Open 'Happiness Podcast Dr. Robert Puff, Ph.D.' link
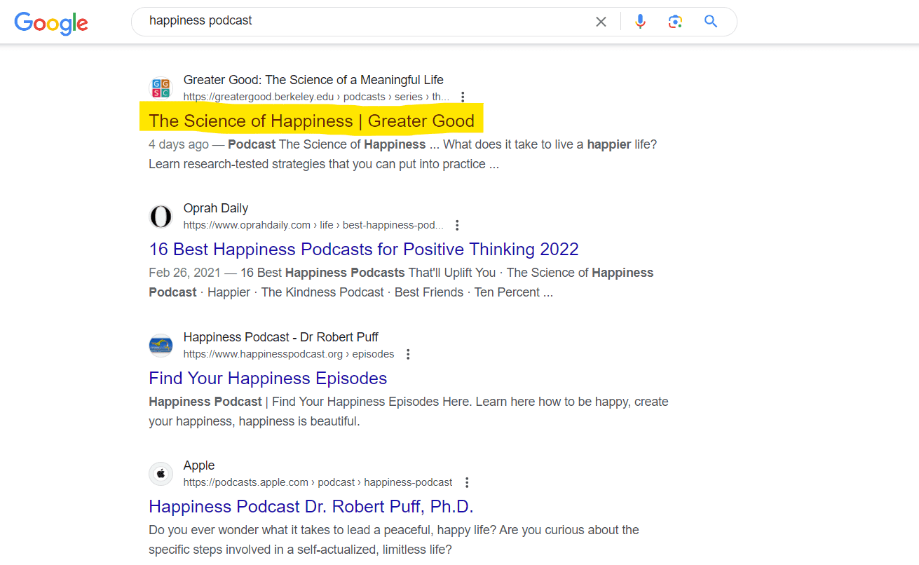 [311, 506]
